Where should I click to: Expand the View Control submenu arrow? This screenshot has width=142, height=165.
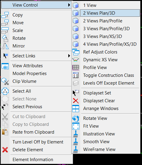pyautogui.click(x=69, y=5)
